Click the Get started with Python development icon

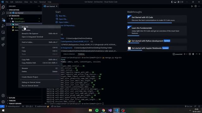129,41
